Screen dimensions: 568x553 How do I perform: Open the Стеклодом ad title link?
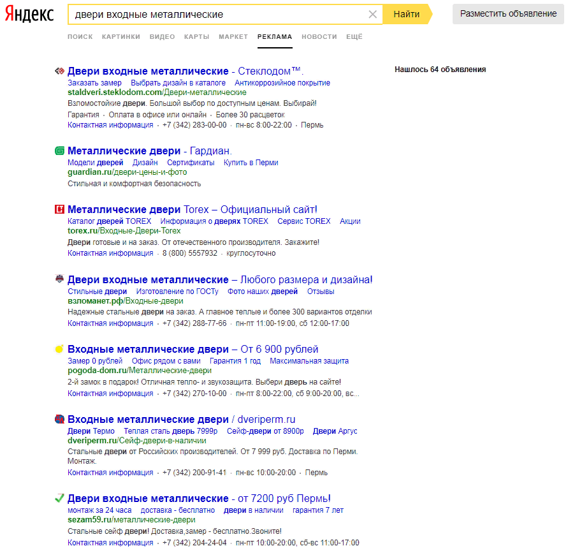click(x=185, y=71)
